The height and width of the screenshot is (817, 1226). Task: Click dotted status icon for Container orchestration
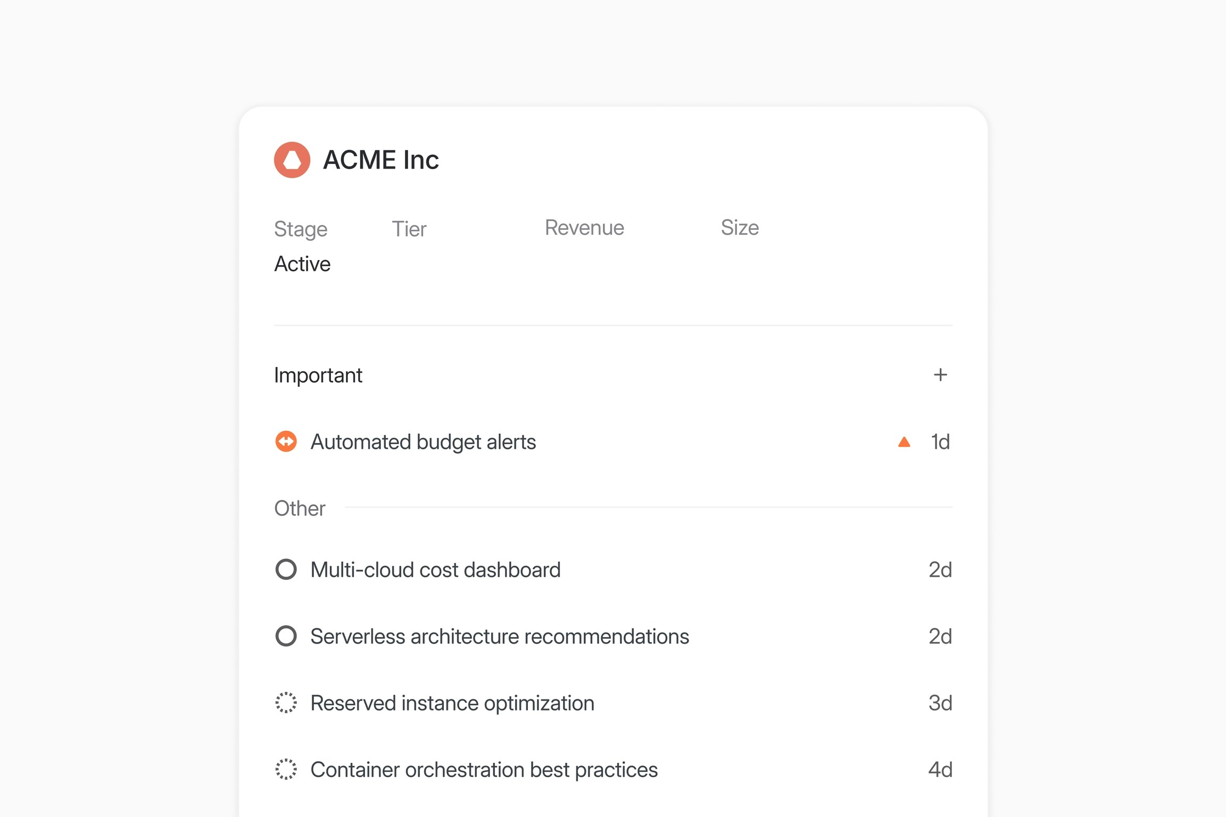(x=286, y=769)
